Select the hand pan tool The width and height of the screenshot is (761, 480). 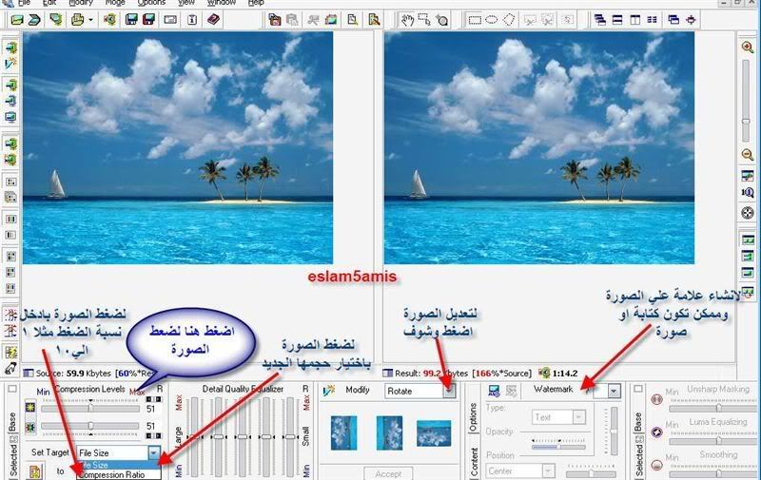click(407, 18)
